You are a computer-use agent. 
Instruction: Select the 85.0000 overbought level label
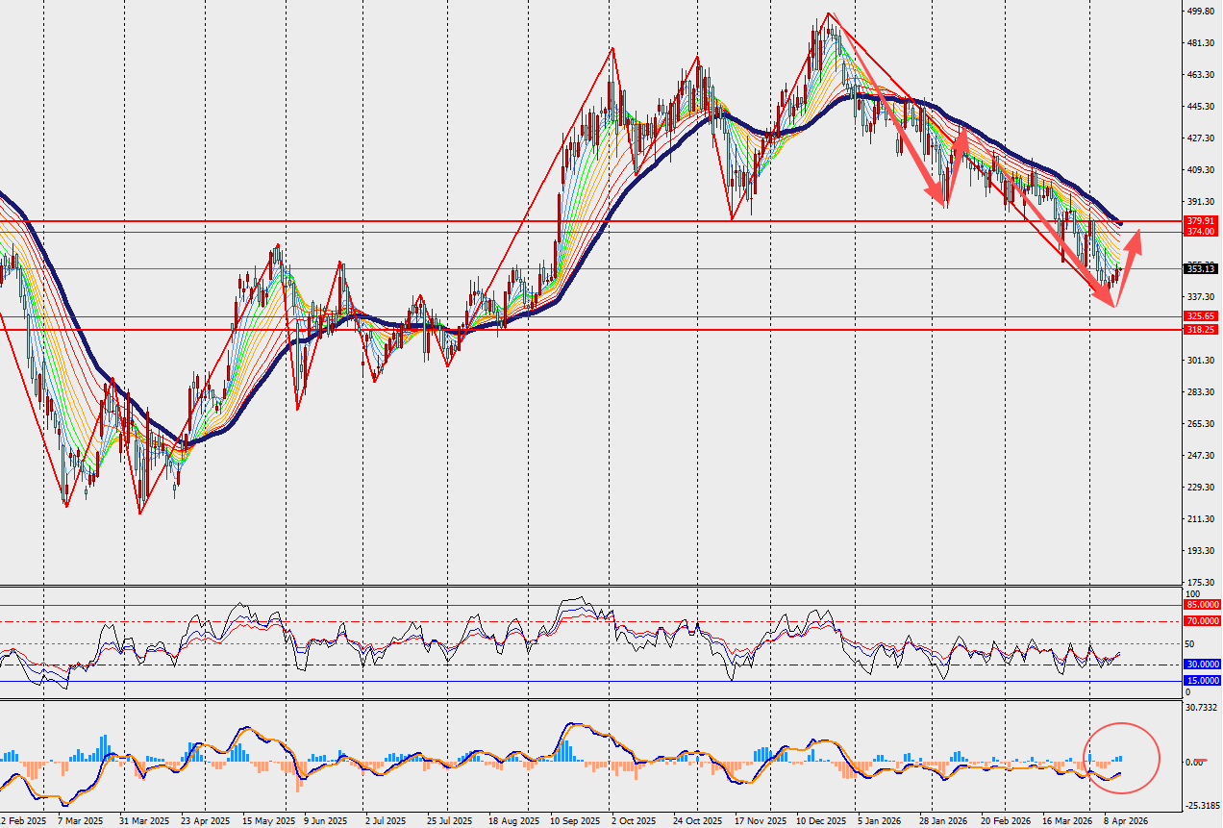pos(1203,604)
